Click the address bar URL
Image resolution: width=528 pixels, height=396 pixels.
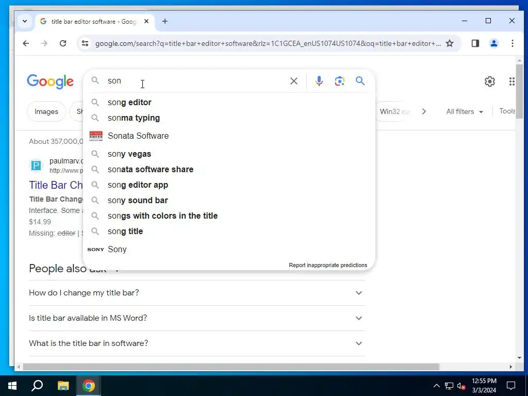268,43
